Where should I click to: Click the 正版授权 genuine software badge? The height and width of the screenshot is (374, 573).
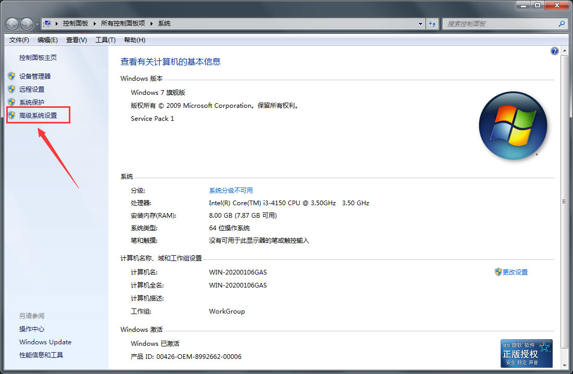[527, 353]
